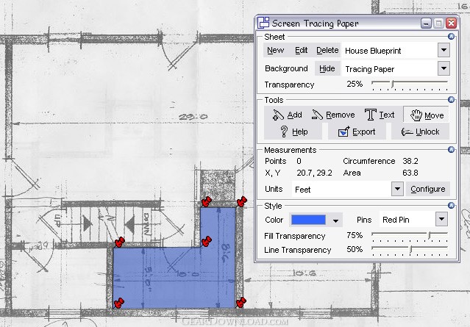The width and height of the screenshot is (470, 327).
Task: Click the X, Y value 20.7, 29.2
Action: tap(314, 173)
